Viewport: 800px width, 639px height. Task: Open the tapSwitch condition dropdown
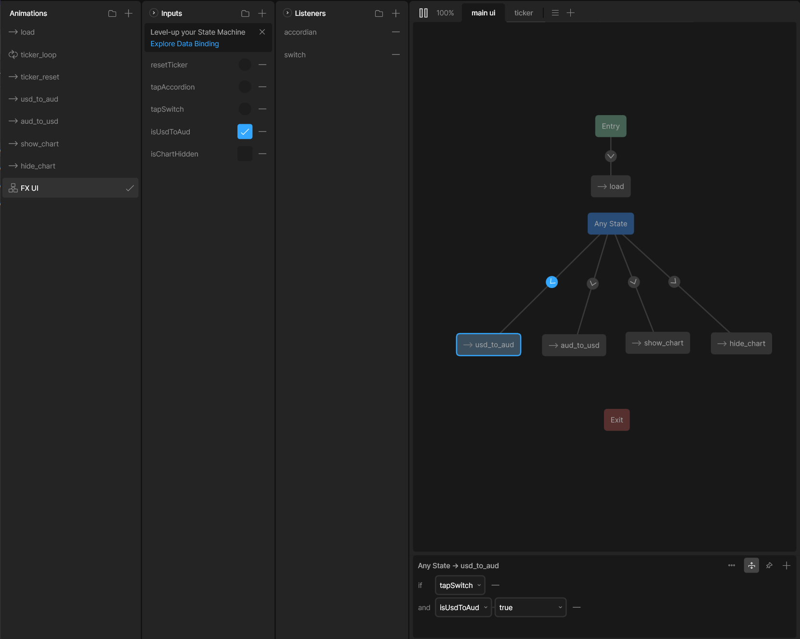[460, 586]
